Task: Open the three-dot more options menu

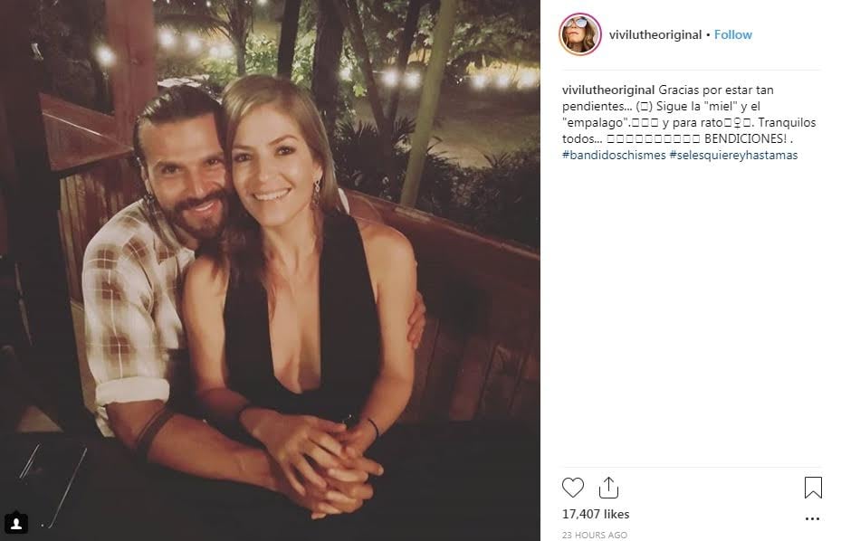Action: (x=813, y=518)
